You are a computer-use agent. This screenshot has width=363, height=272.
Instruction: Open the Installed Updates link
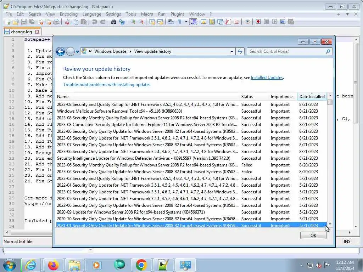point(267,78)
